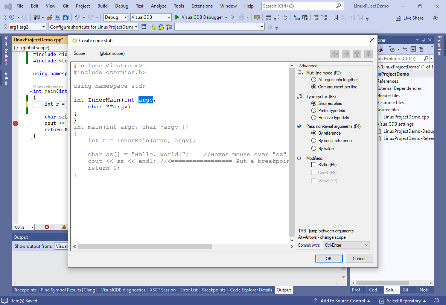Click the right arrow scope button in dialog
Viewport: 446px width, 305px height.
tap(346, 54)
